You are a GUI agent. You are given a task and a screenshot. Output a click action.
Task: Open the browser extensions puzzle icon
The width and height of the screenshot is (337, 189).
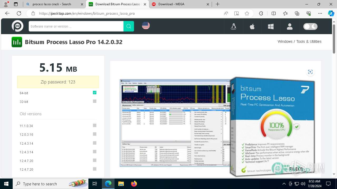pyautogui.click(x=261, y=13)
